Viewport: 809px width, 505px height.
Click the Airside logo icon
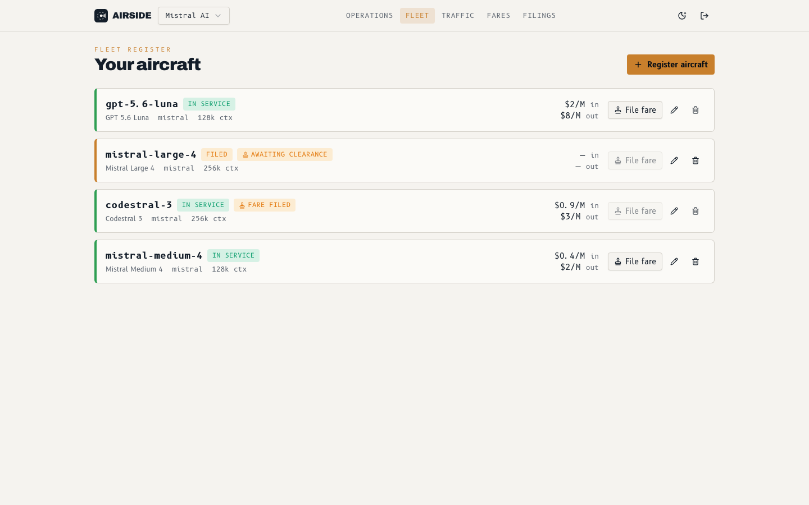(x=101, y=16)
